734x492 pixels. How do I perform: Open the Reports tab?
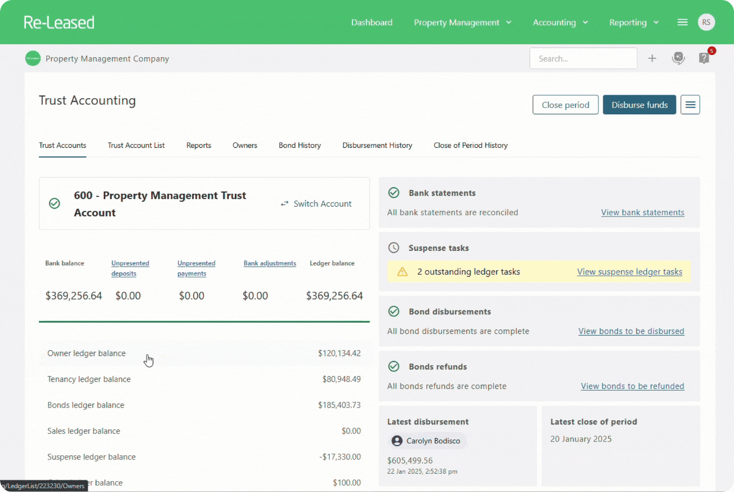[199, 146]
